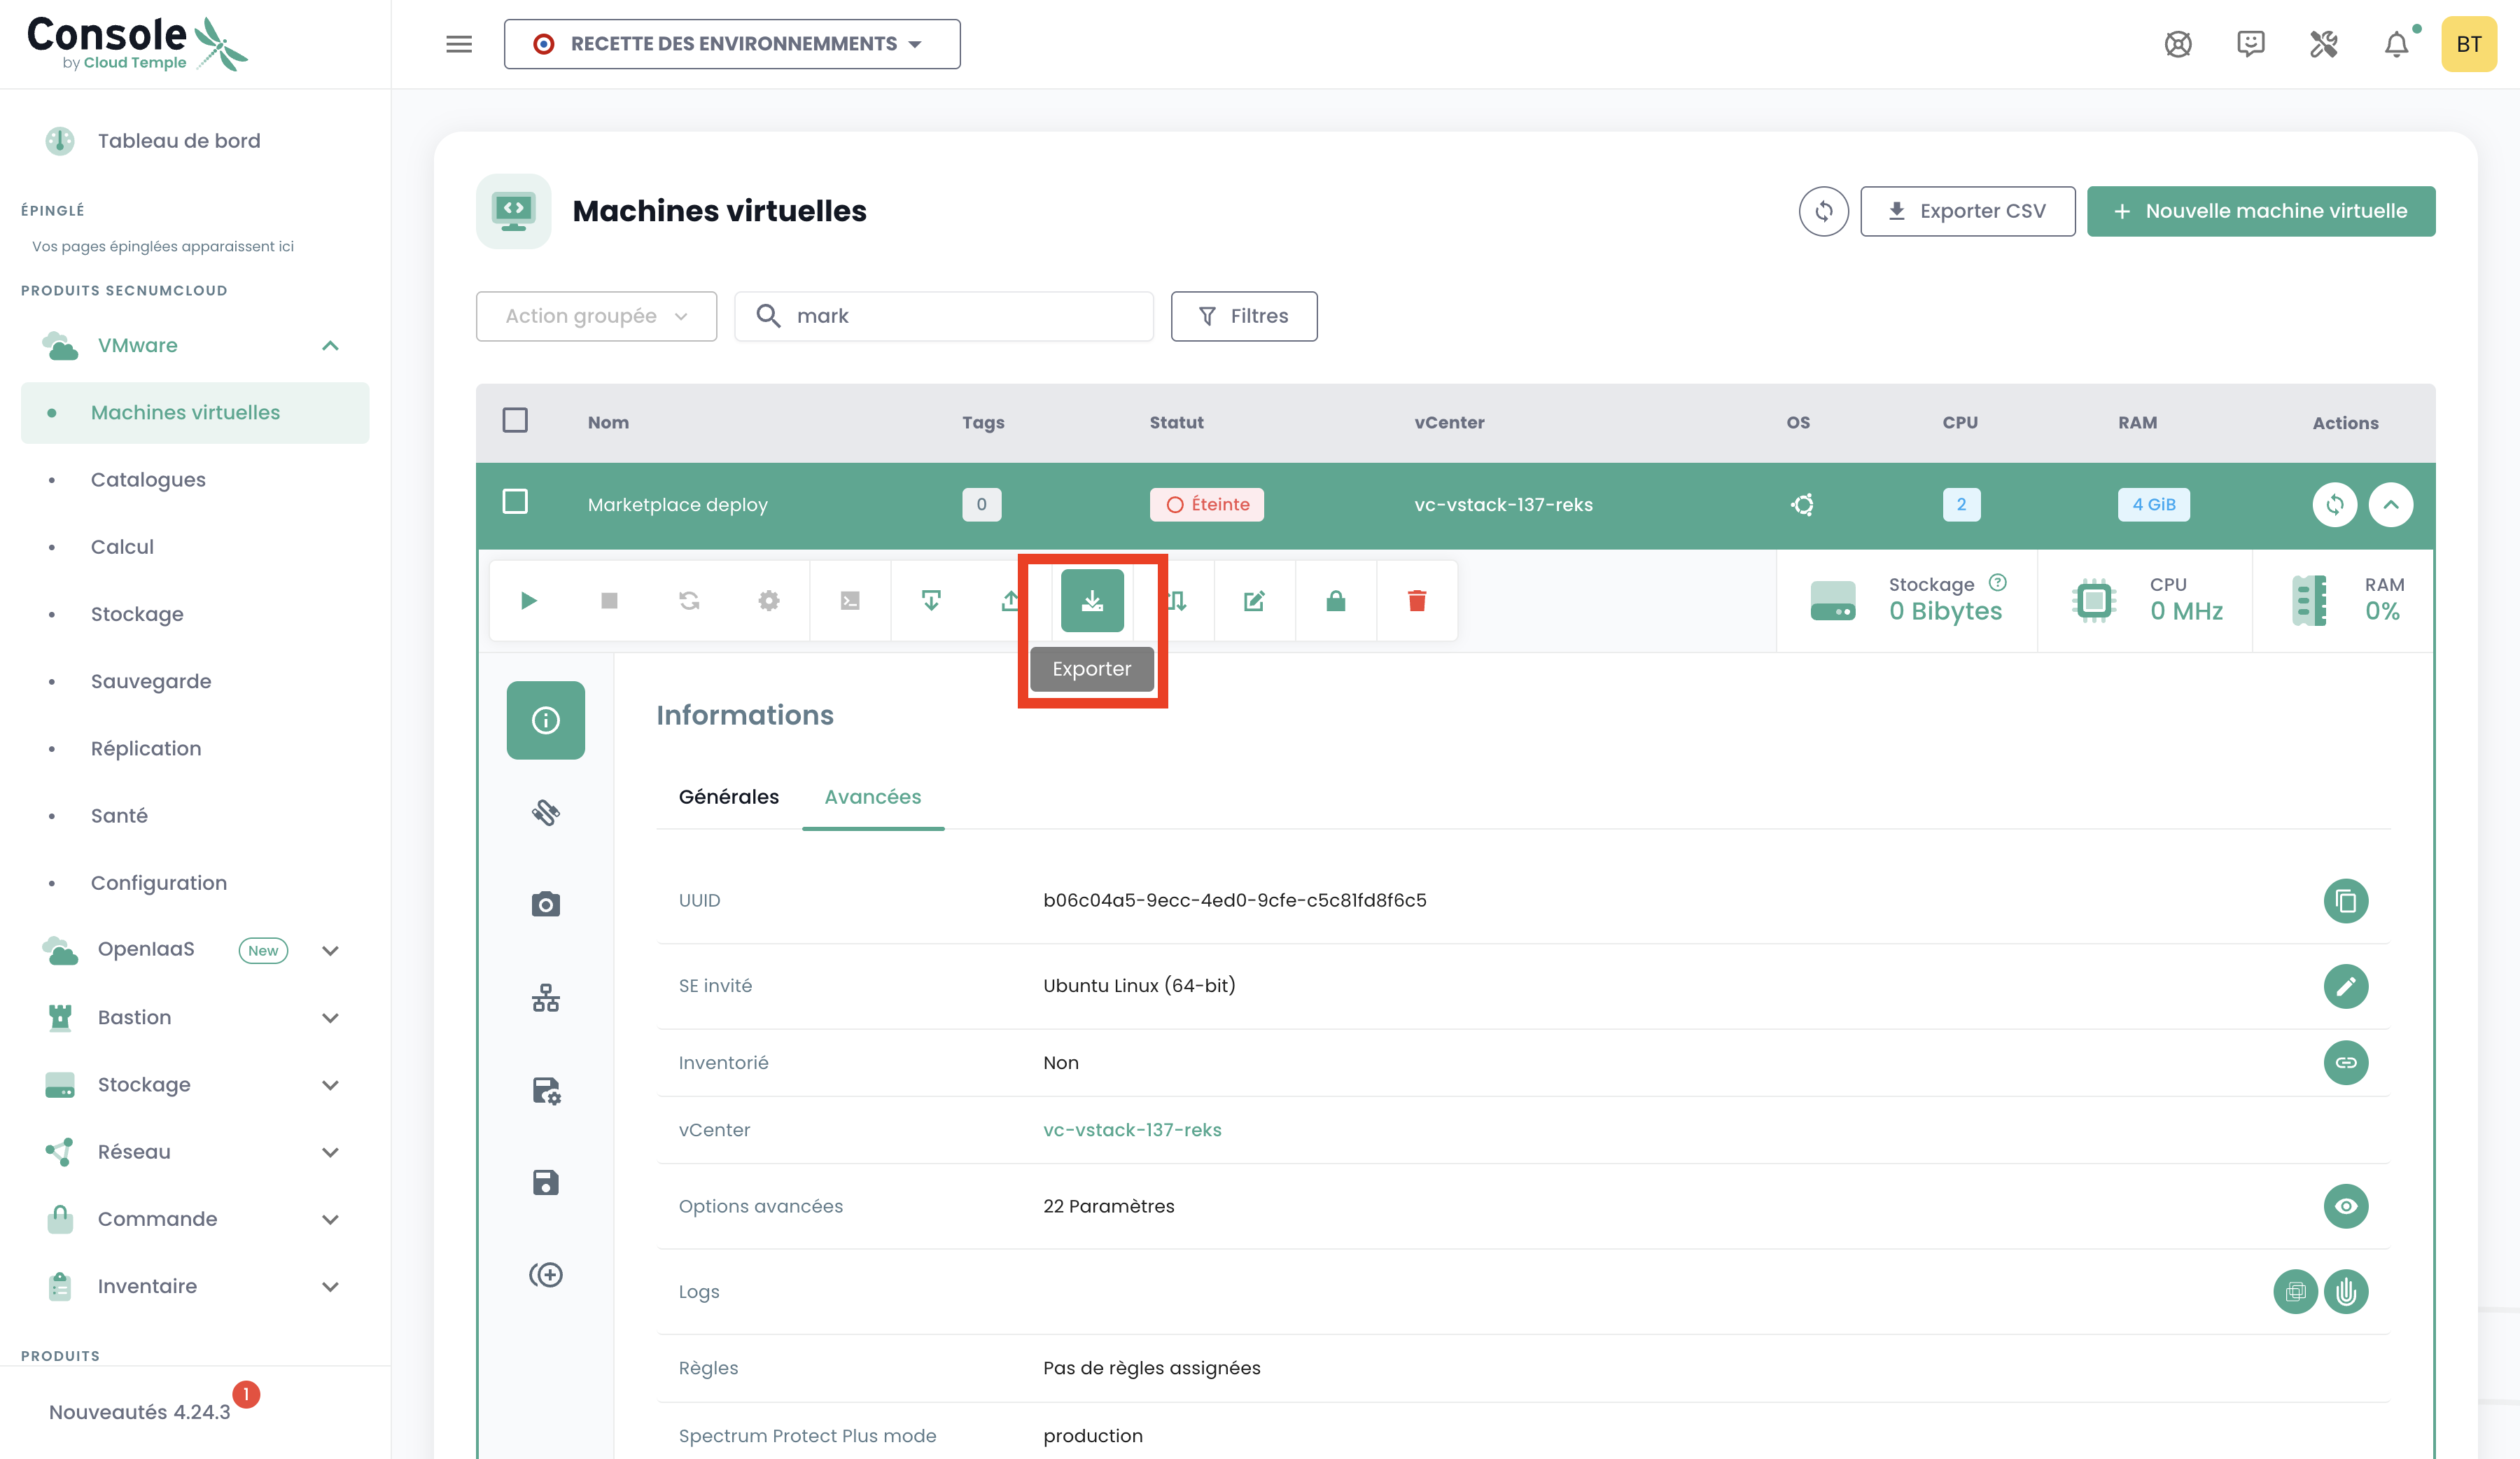Click the red delete trash icon
2520x1459 pixels.
1416,600
